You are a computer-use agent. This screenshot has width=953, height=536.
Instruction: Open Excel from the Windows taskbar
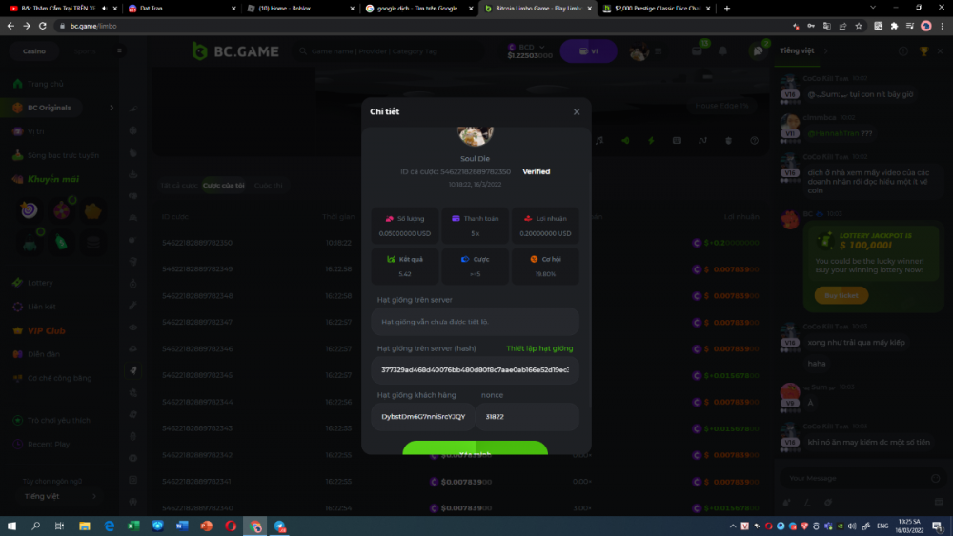(132, 526)
